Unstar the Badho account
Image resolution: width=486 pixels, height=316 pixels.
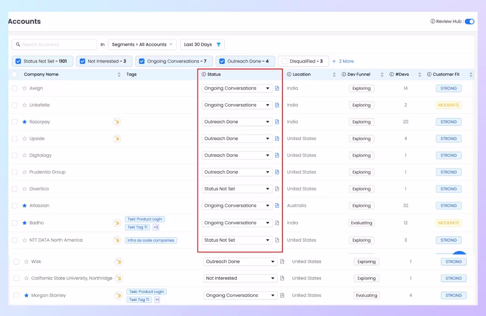coord(25,223)
